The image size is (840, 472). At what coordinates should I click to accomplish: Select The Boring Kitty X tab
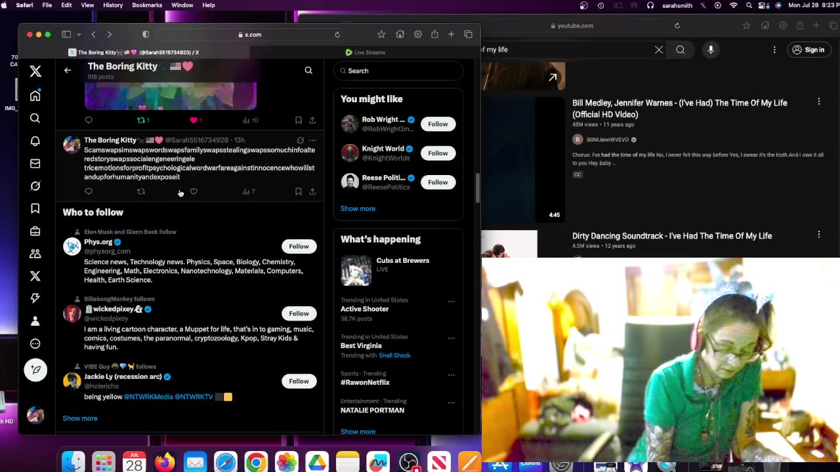(x=134, y=52)
